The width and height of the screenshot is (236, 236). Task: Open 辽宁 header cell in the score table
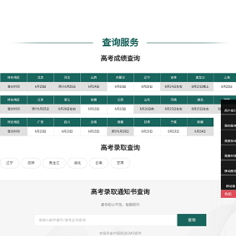(147, 77)
